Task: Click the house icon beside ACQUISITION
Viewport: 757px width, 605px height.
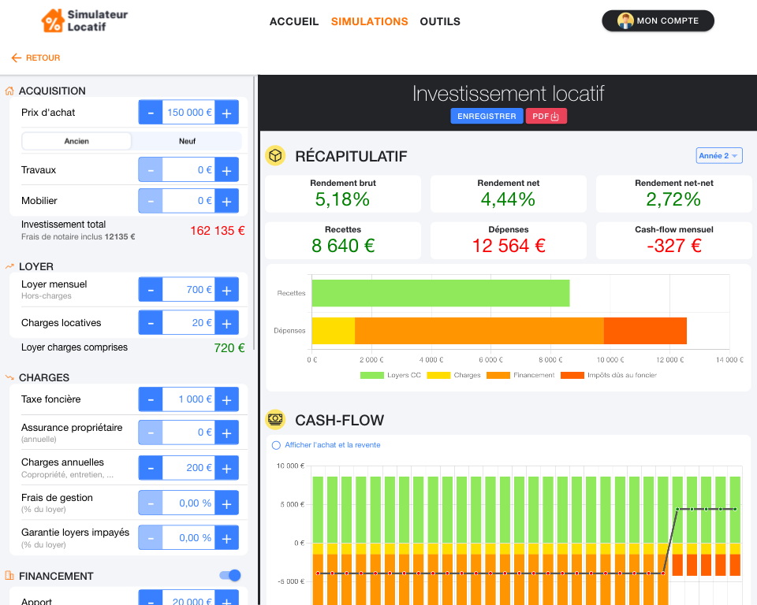Action: [9, 91]
